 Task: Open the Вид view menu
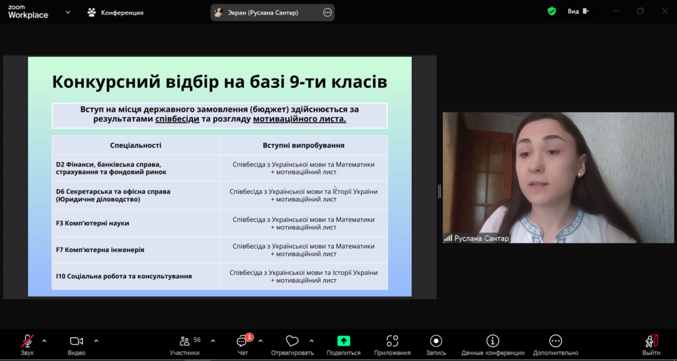578,11
